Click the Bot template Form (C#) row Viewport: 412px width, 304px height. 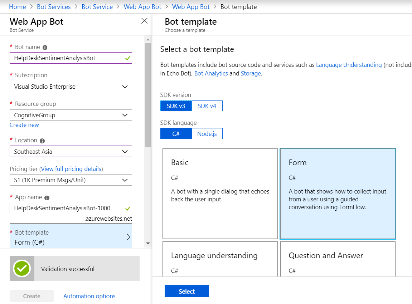tap(71, 236)
